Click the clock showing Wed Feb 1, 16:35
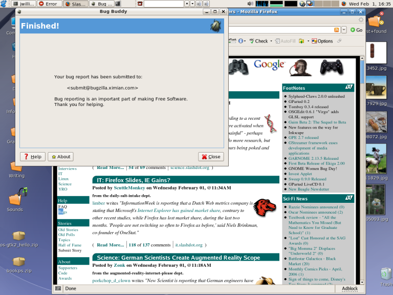The image size is (393, 295). [x=369, y=4]
